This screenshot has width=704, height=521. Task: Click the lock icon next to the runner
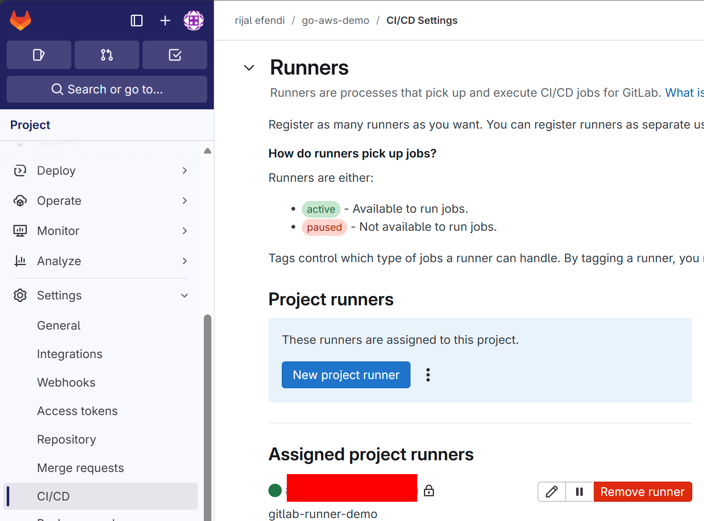coord(429,490)
